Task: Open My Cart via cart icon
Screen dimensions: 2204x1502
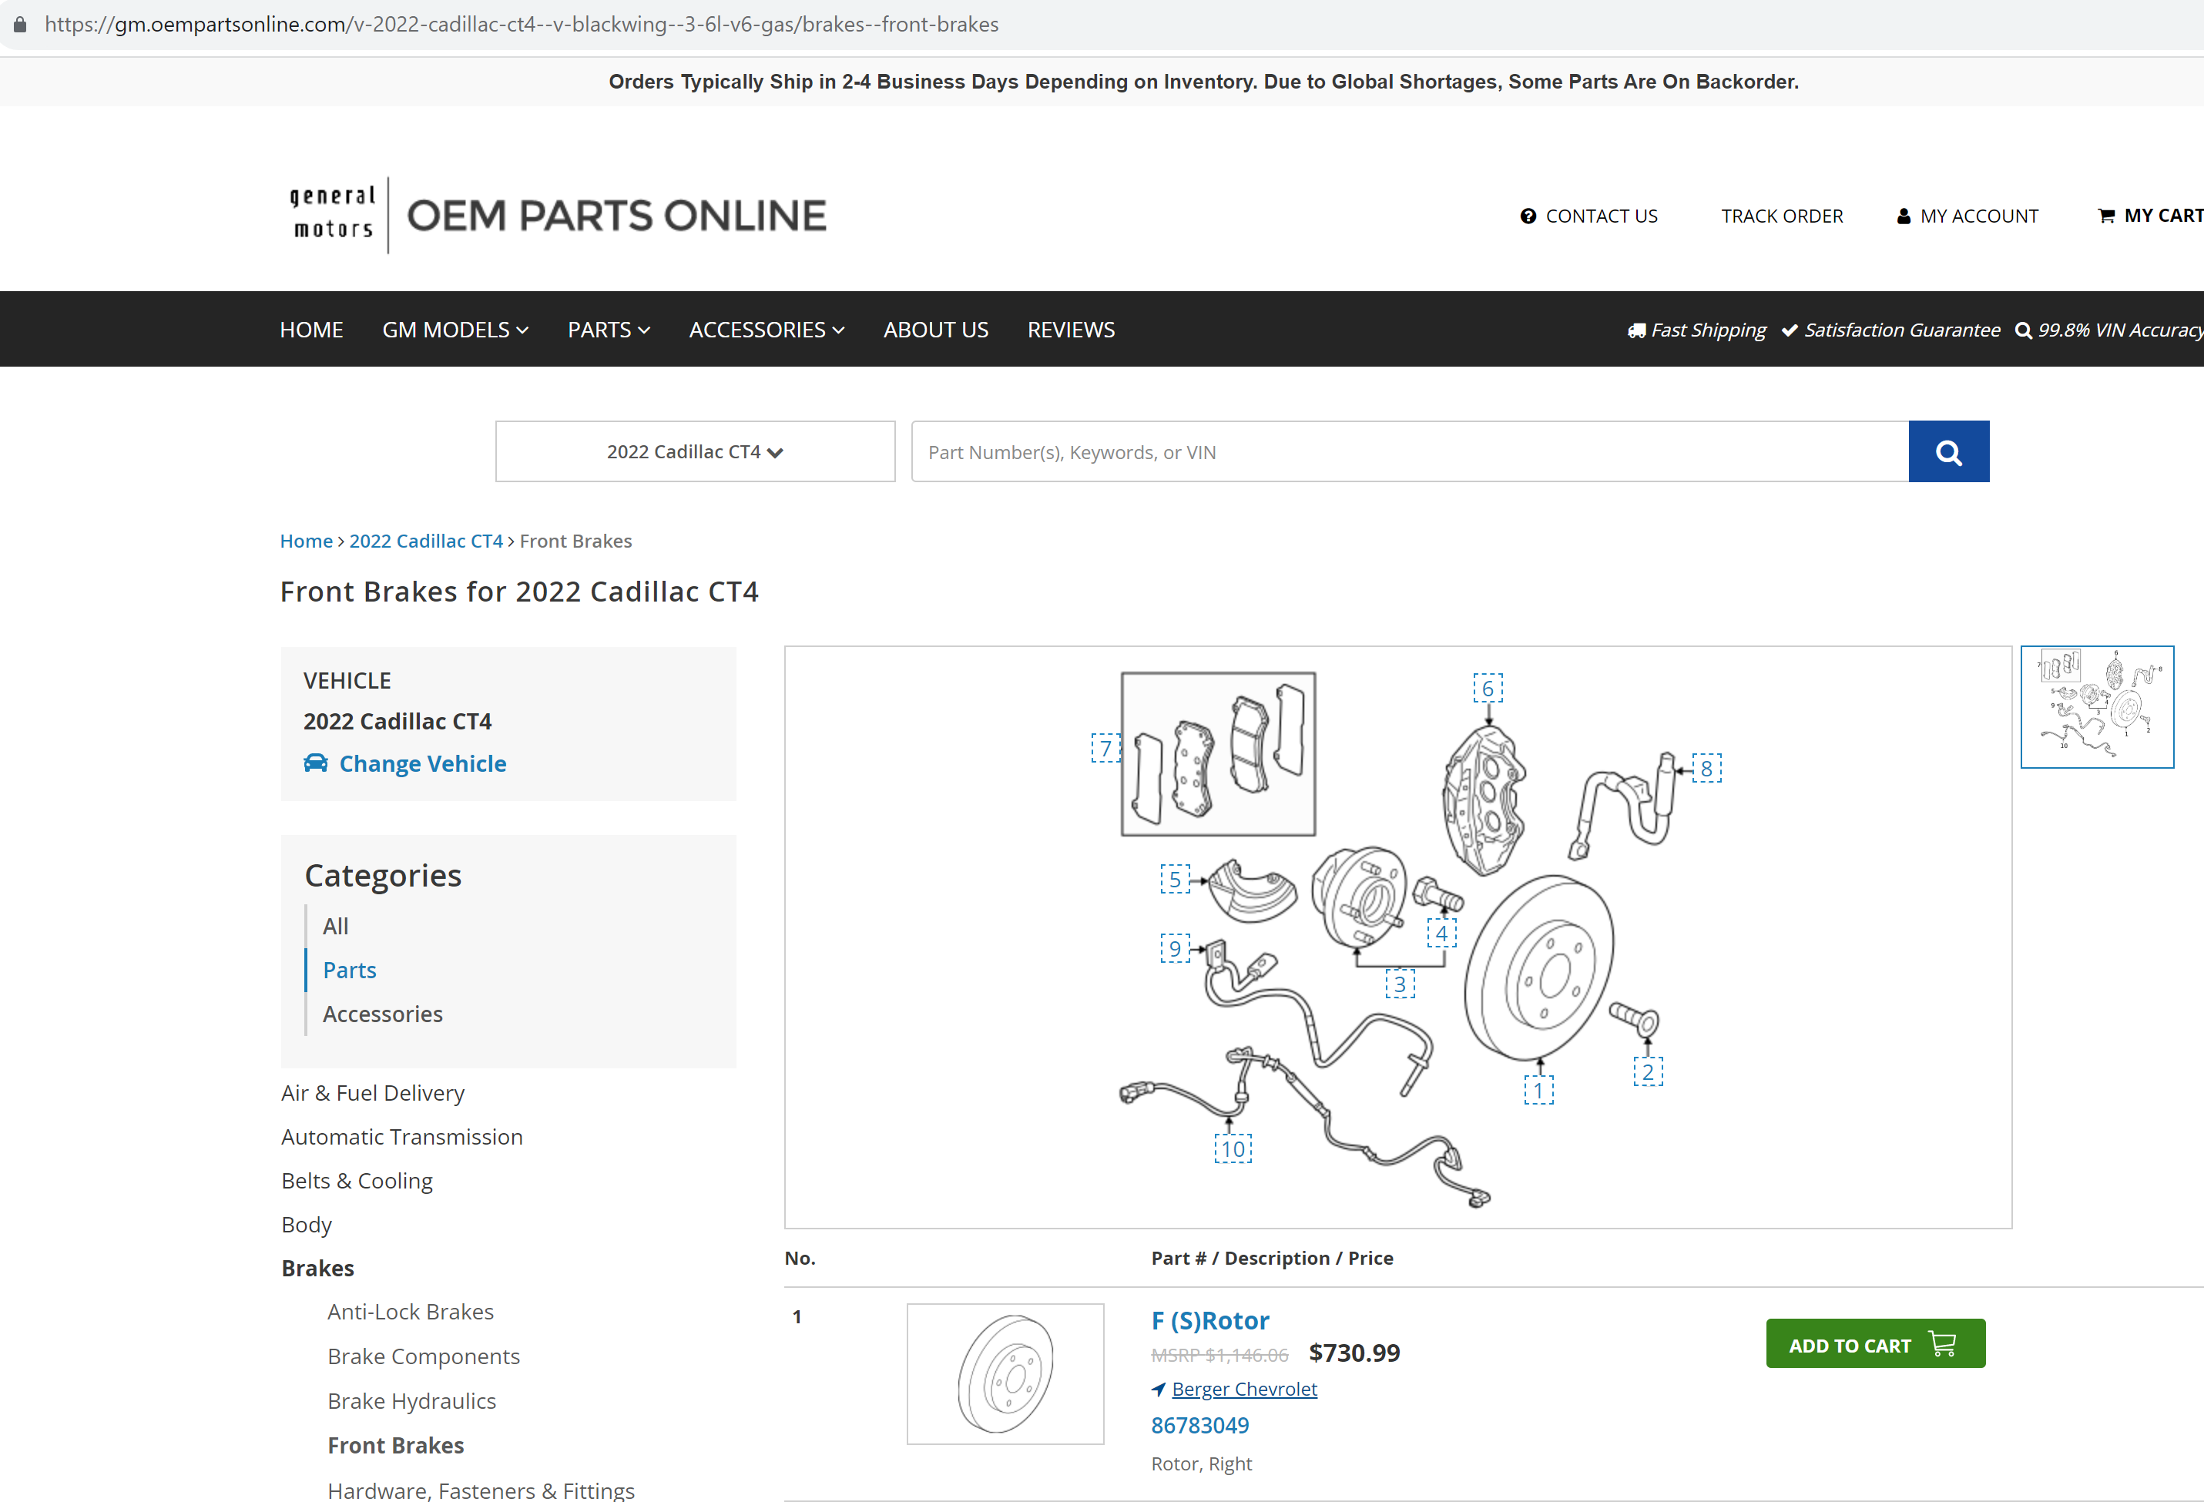Action: 2106,216
